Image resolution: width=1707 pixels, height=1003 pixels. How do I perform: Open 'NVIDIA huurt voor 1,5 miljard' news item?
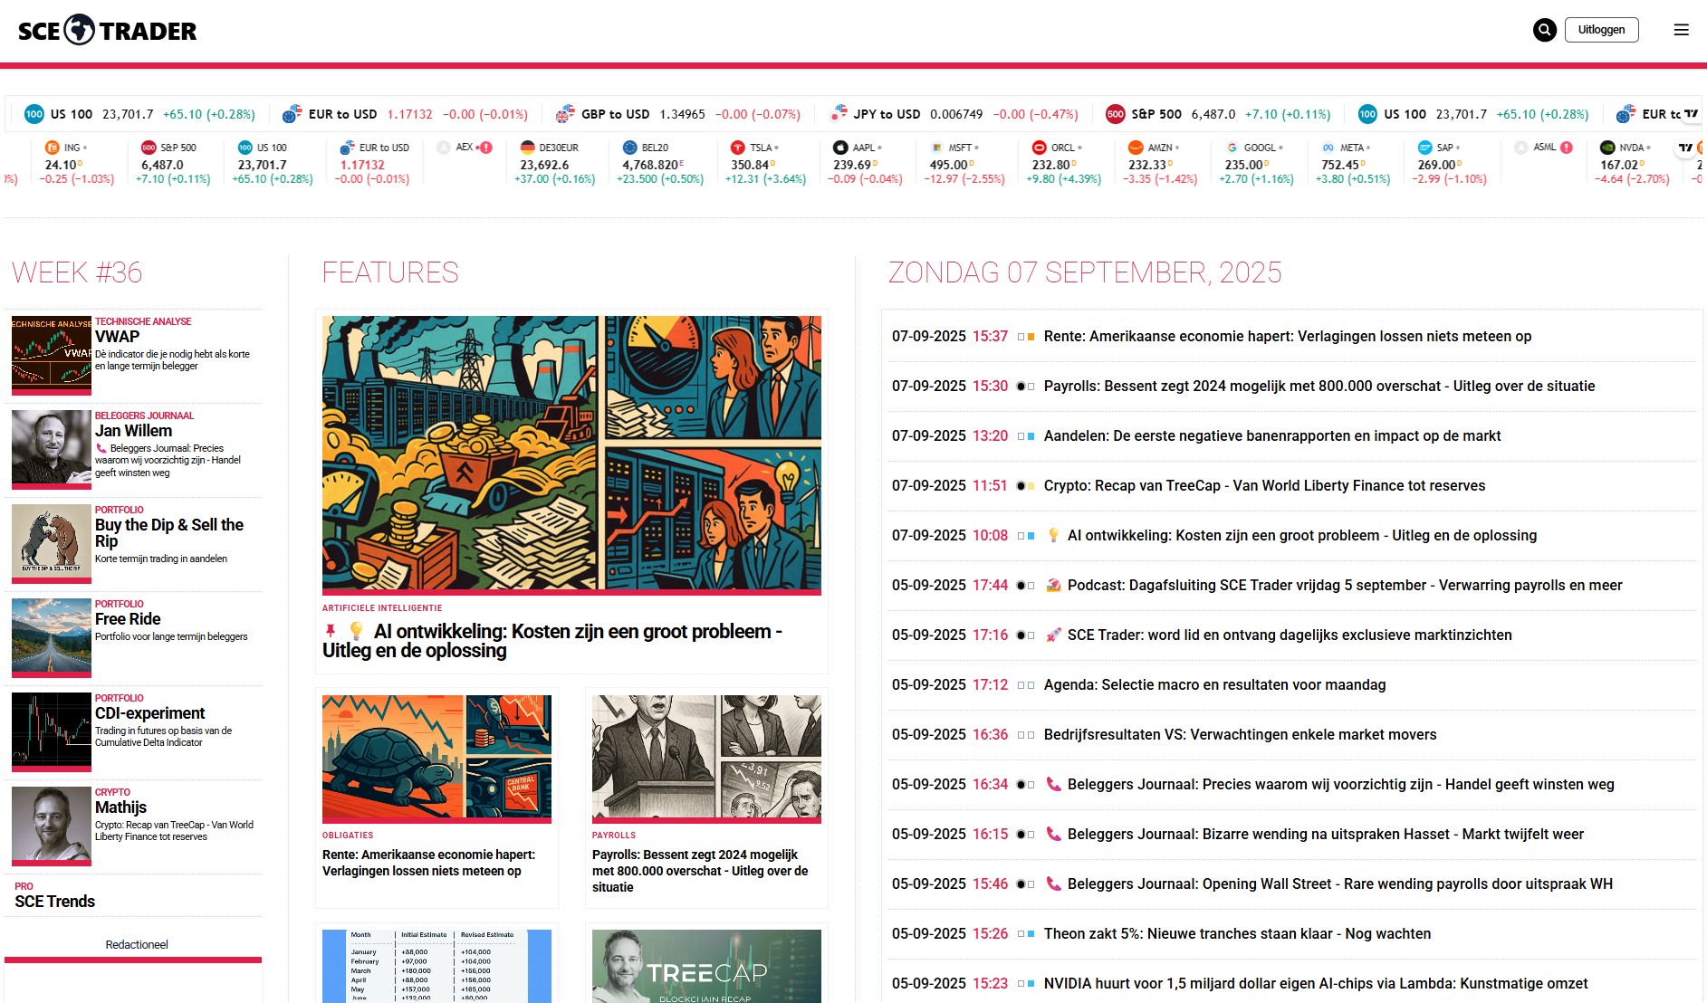pos(1316,983)
